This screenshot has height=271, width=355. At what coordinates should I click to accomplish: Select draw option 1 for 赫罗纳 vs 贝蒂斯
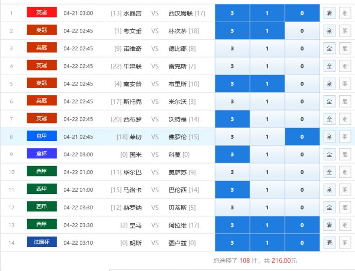click(x=267, y=207)
